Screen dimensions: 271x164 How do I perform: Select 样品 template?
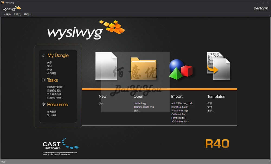pyautogui.click(x=210, y=103)
